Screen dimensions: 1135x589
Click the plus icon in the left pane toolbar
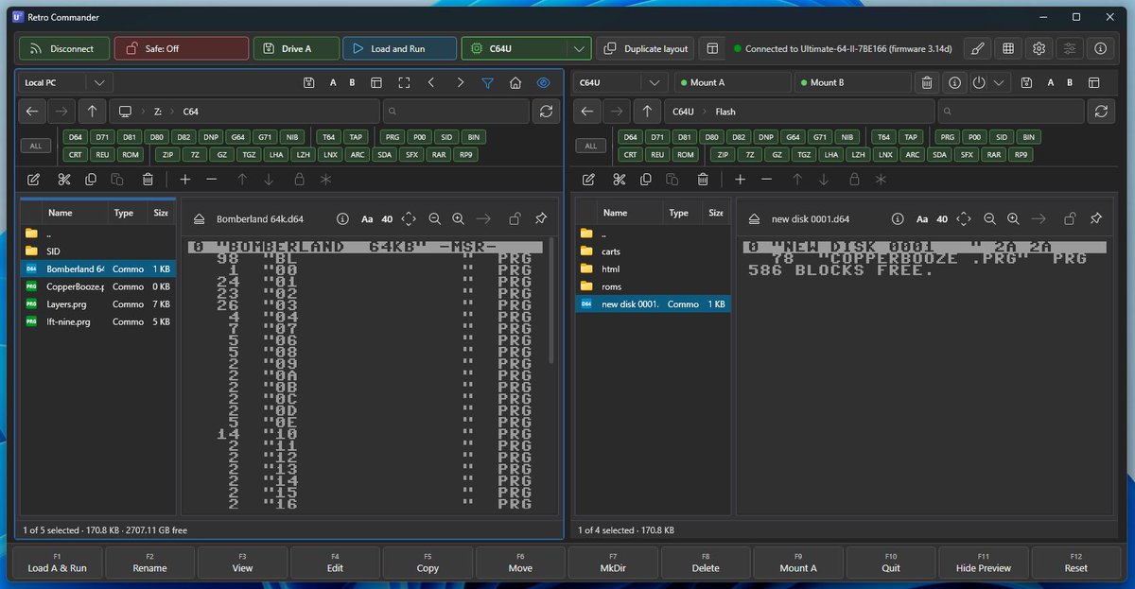[185, 179]
